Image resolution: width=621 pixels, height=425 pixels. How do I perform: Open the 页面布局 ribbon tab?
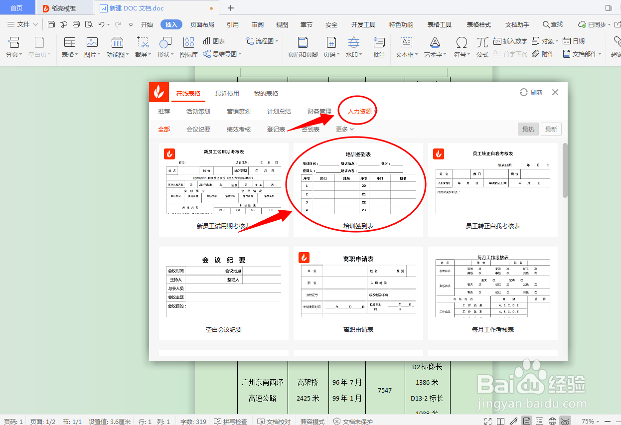pos(202,23)
